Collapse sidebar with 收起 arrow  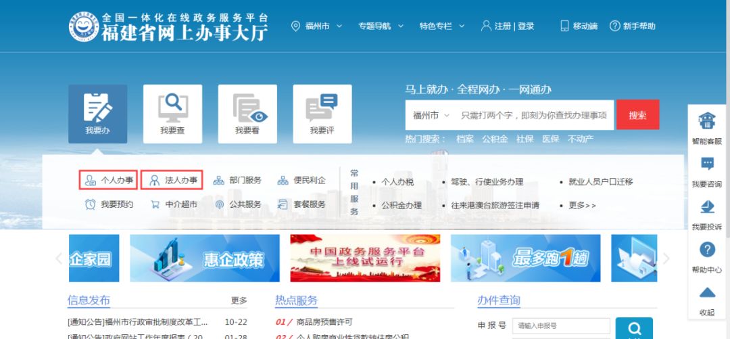(707, 293)
